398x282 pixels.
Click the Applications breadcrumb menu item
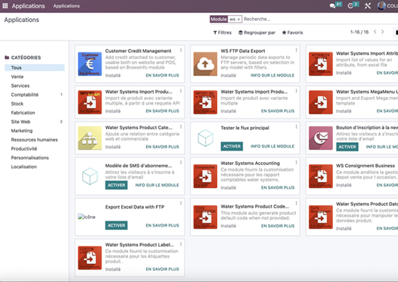[66, 6]
